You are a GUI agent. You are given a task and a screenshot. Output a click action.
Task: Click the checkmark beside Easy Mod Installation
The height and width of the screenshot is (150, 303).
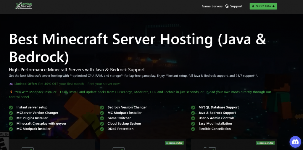[193, 123]
